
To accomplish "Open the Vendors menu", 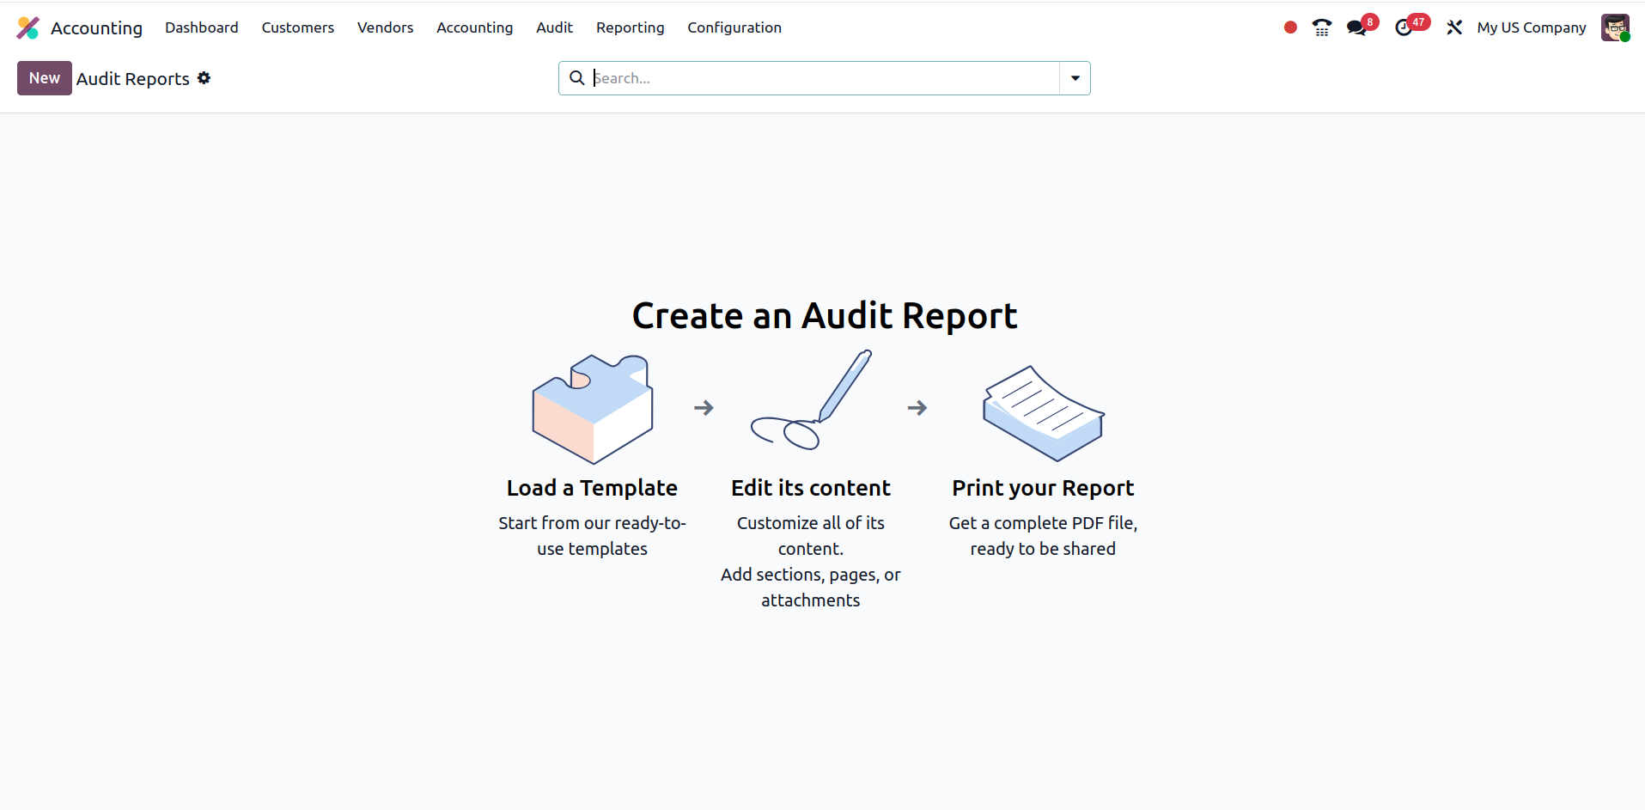I will (385, 27).
